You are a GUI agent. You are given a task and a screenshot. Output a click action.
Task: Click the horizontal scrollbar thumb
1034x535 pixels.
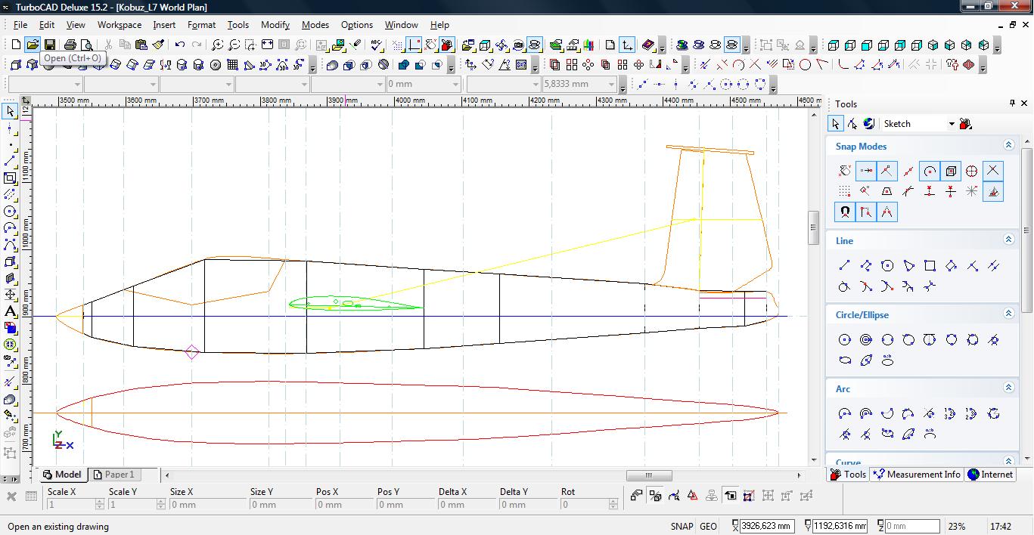pyautogui.click(x=648, y=475)
